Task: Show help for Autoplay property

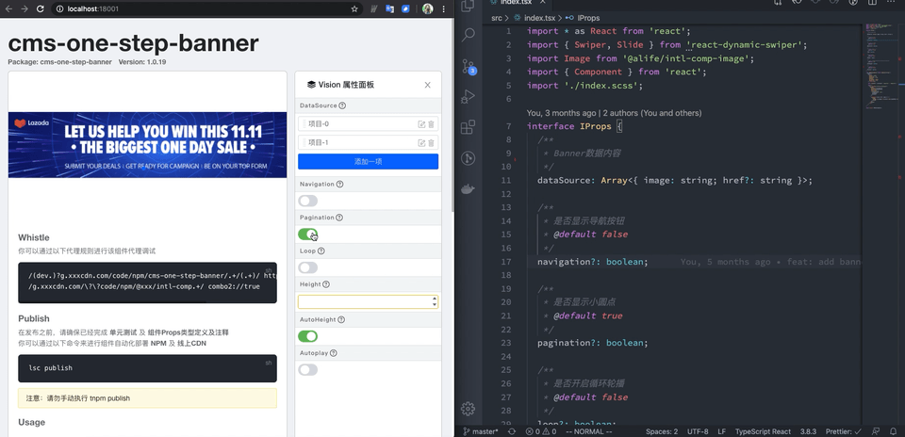Action: click(x=334, y=353)
